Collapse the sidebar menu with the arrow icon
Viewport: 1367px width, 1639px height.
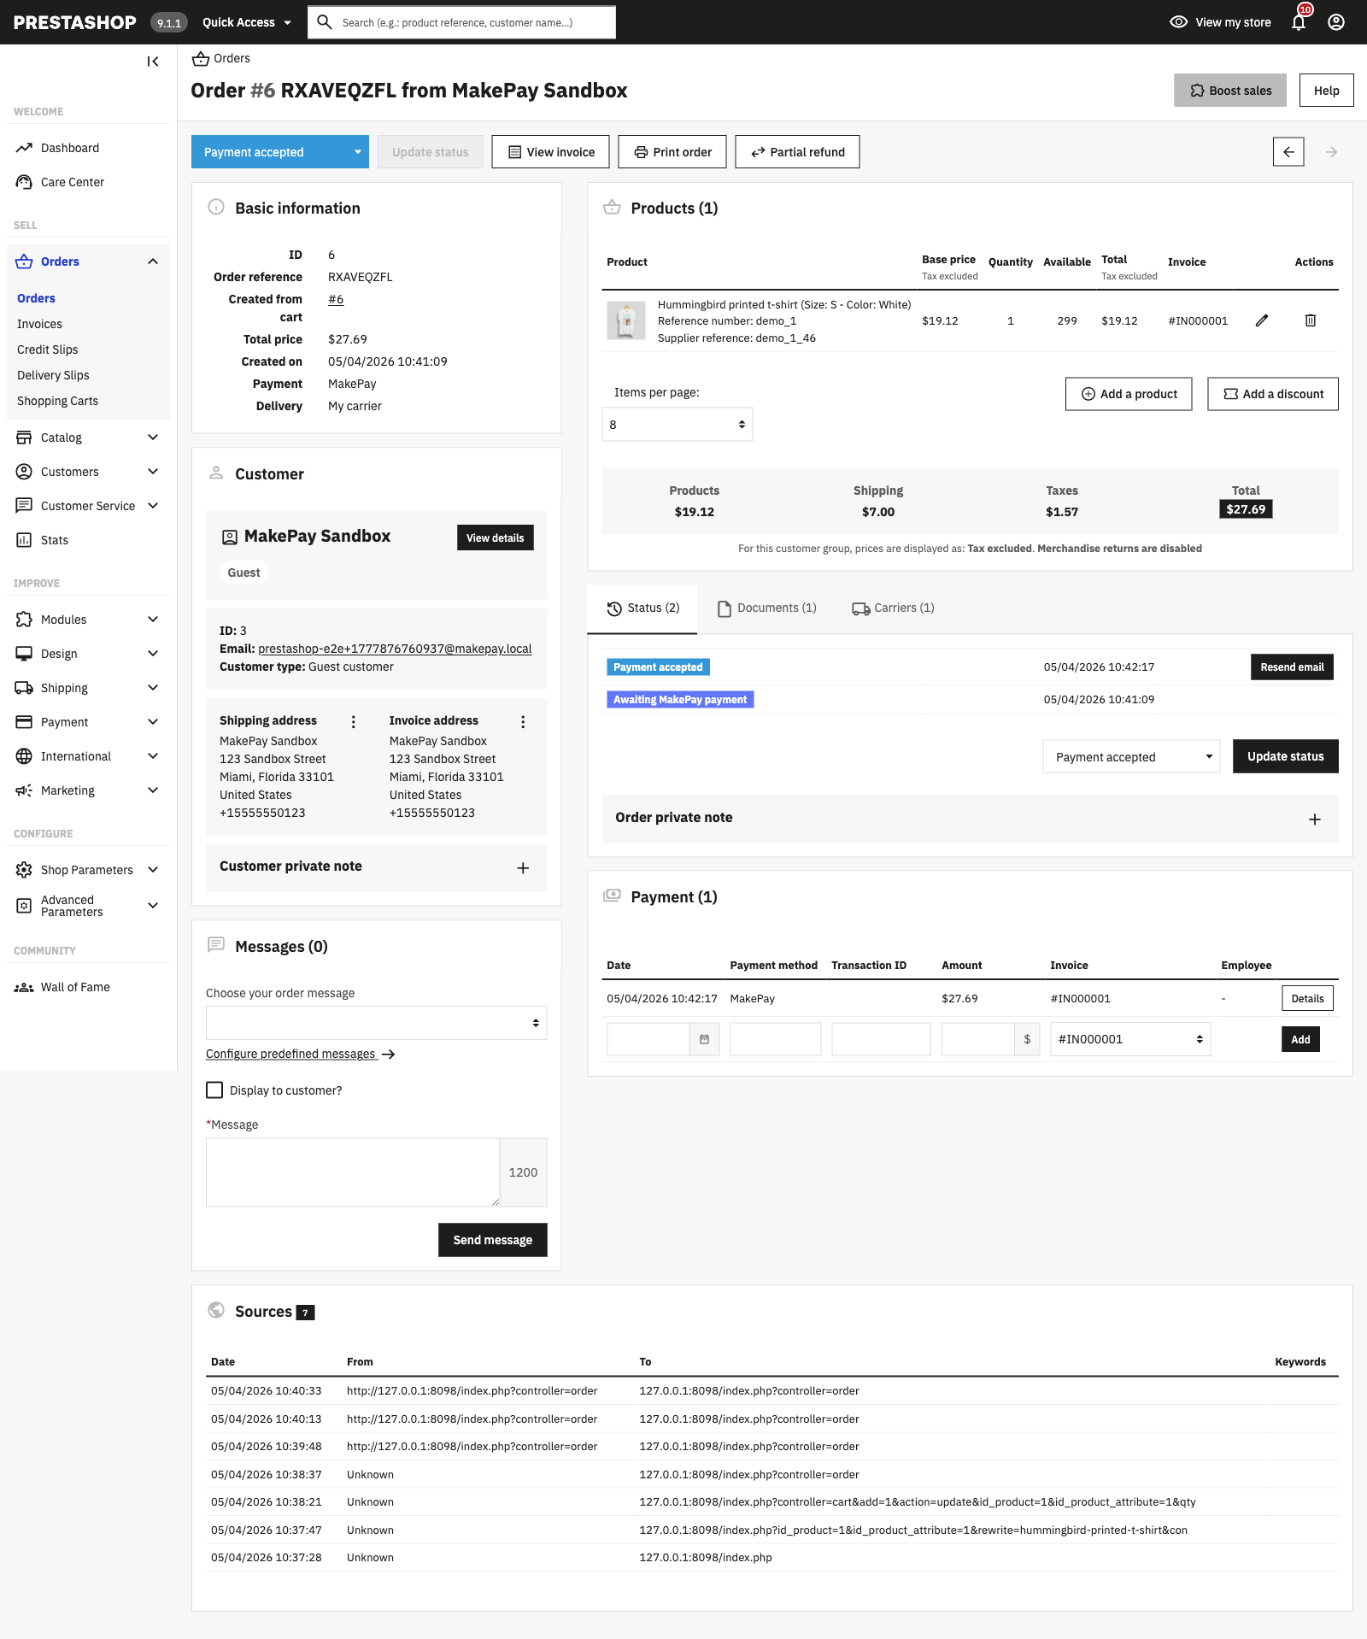point(153,62)
